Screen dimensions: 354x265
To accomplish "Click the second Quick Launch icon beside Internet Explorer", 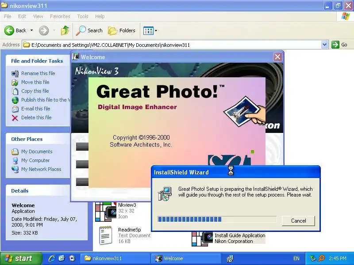I will pyautogui.click(x=62, y=258).
